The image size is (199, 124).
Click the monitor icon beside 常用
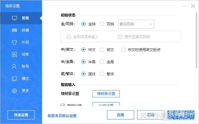pos(14,18)
